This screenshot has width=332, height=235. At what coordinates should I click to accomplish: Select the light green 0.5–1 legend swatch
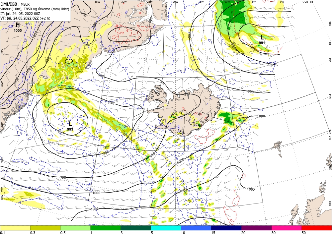(x=75, y=228)
